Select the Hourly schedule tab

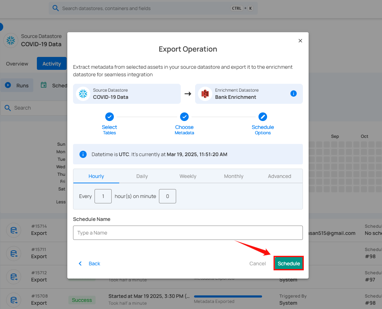pos(96,176)
